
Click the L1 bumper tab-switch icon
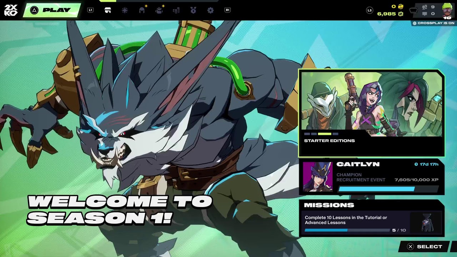[90, 10]
